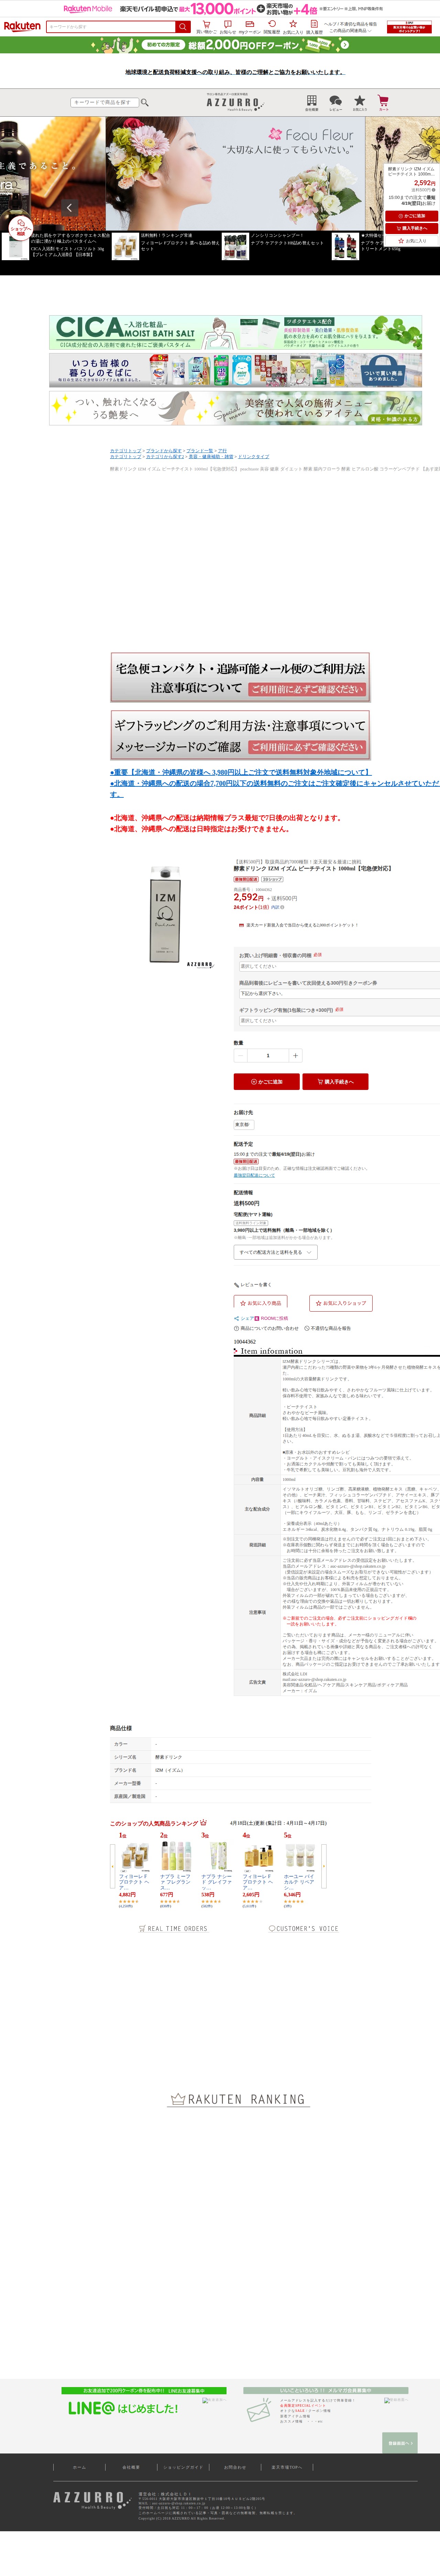Open the ROOMに投稿 link
440x2576 pixels.
pos(271,1318)
